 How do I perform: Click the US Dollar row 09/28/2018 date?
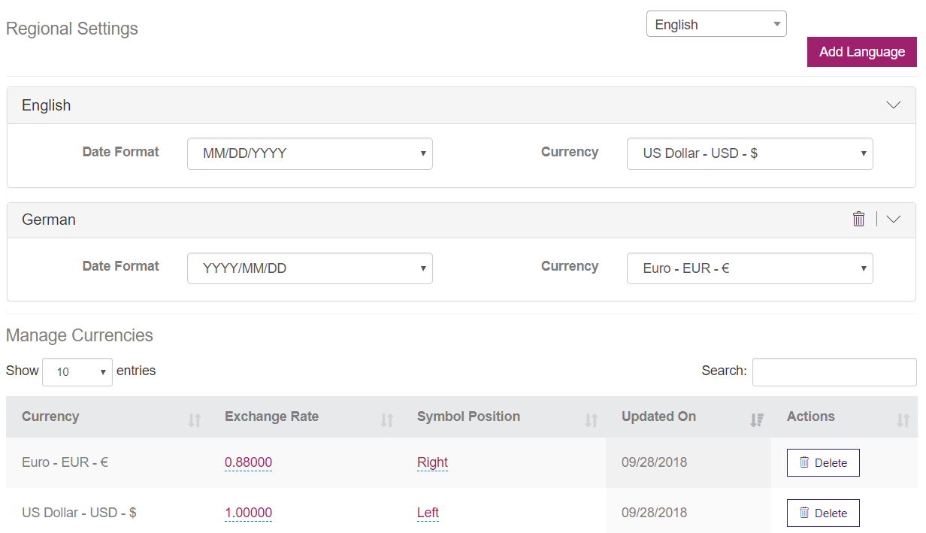tap(654, 513)
